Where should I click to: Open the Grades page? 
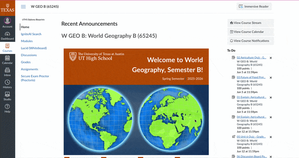coord(26,62)
